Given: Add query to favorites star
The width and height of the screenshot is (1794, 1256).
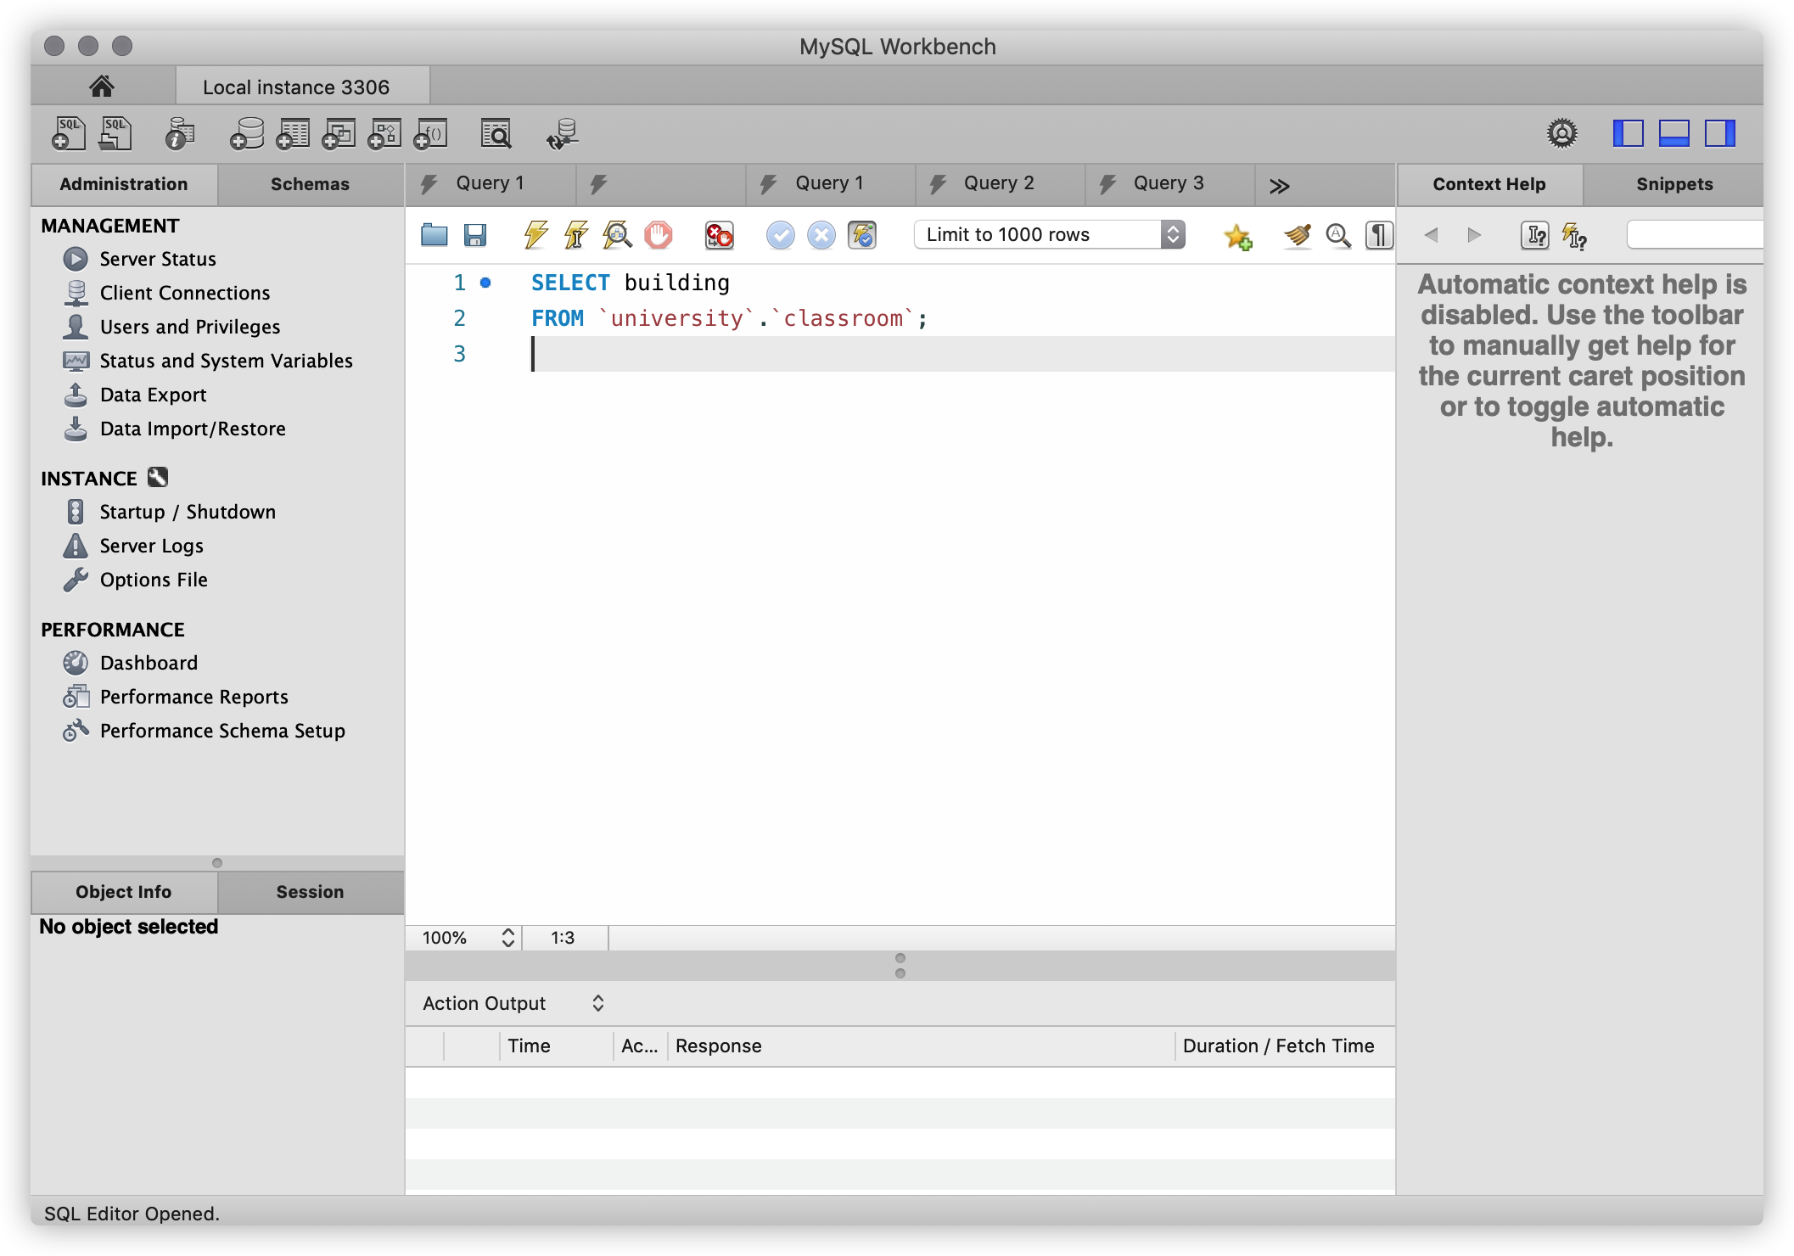Looking at the screenshot, I should (1237, 236).
